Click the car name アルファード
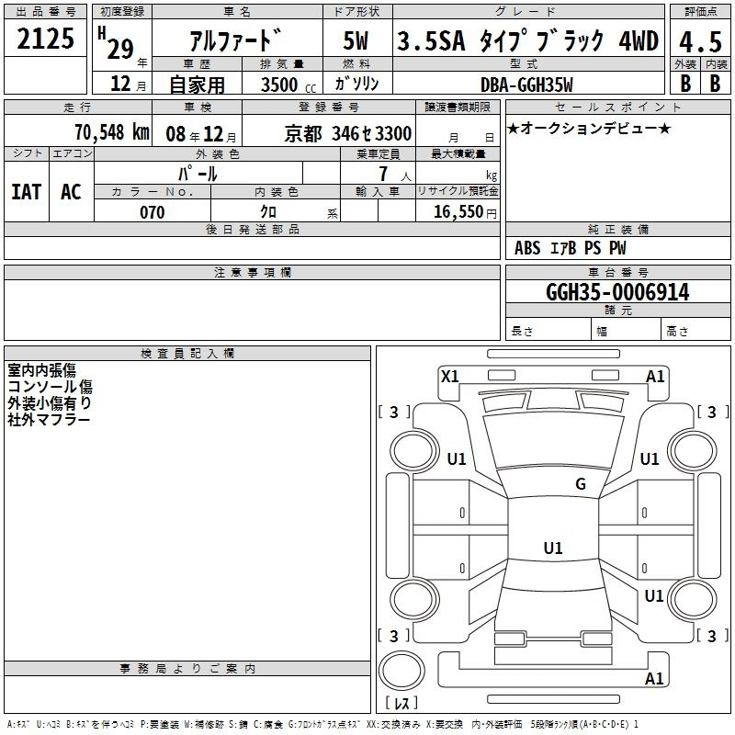Viewport: 735px width, 735px height. click(x=236, y=40)
